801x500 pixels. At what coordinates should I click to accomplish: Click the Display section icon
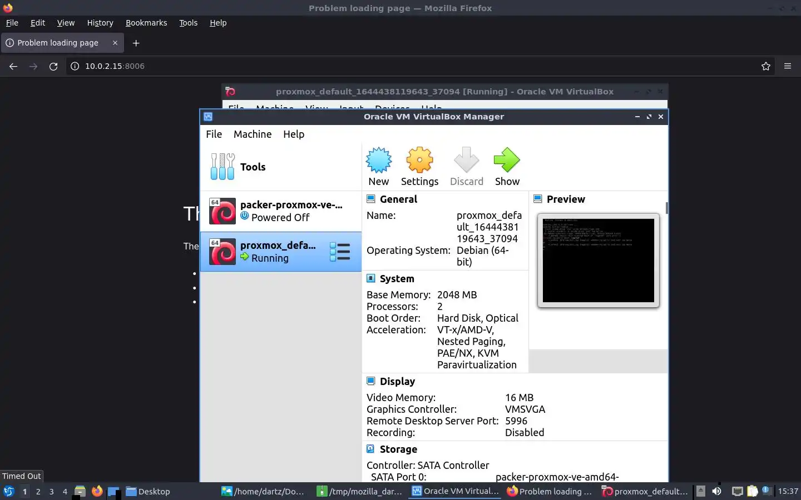click(x=371, y=381)
